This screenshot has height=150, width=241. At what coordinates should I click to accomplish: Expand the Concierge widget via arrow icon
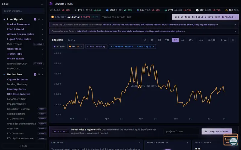click(139, 143)
